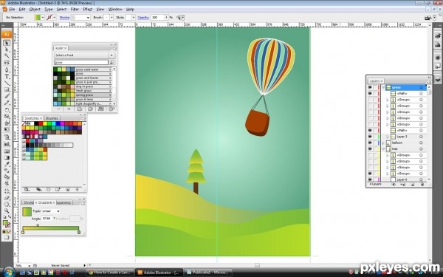The width and height of the screenshot is (443, 277).
Task: Select the Column Graph tool
Action: (x=7, y=144)
